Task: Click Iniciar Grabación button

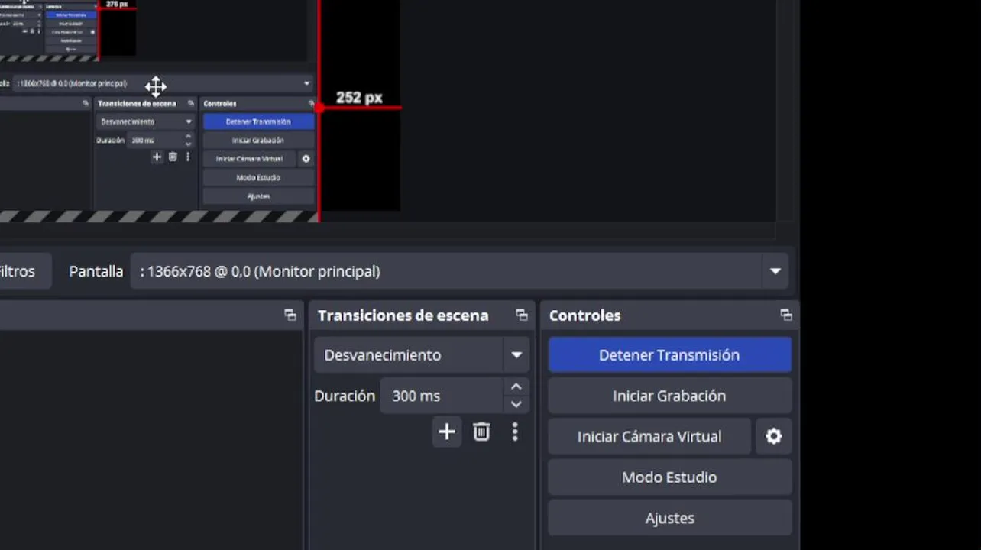Action: pyautogui.click(x=669, y=396)
